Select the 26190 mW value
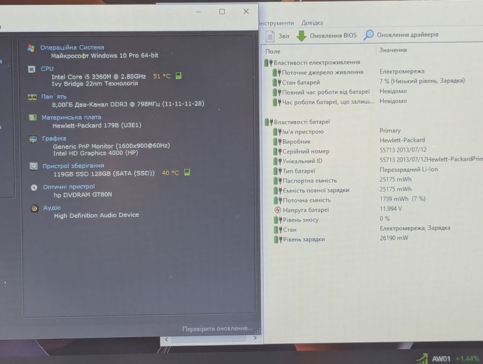The height and width of the screenshot is (364, 483). click(x=394, y=238)
